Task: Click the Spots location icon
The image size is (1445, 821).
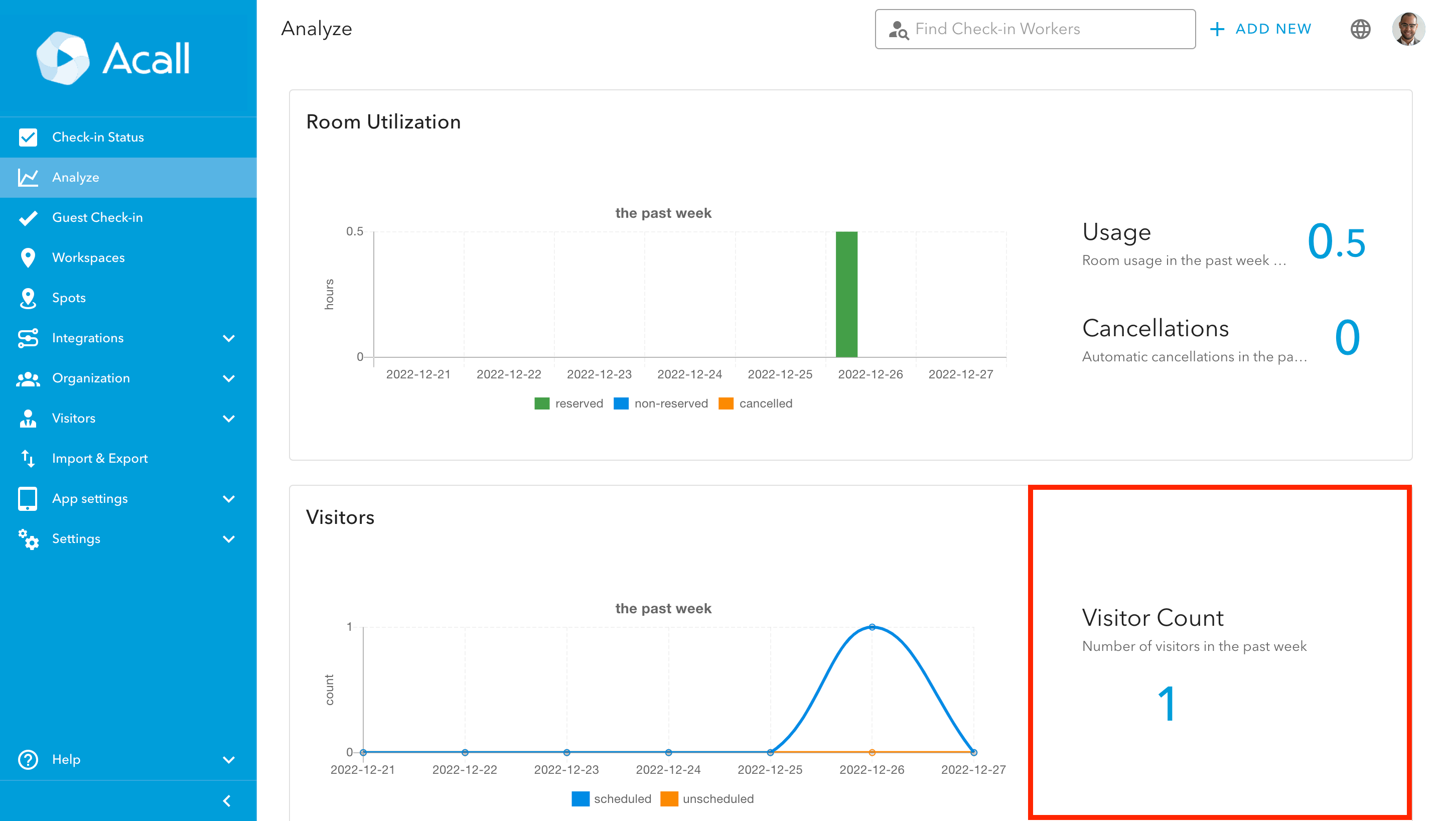Action: point(28,298)
